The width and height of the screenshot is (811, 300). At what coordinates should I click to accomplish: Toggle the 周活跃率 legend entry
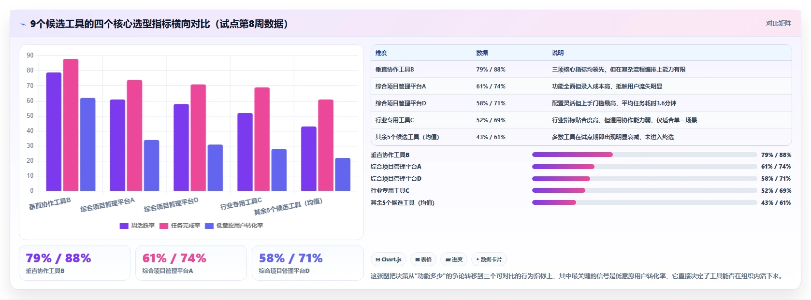[x=137, y=226]
